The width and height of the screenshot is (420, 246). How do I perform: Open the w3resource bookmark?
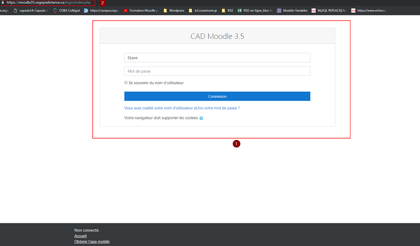tap(369, 10)
